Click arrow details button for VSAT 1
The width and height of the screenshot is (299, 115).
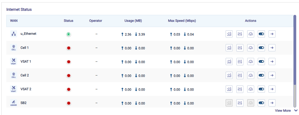272,62
